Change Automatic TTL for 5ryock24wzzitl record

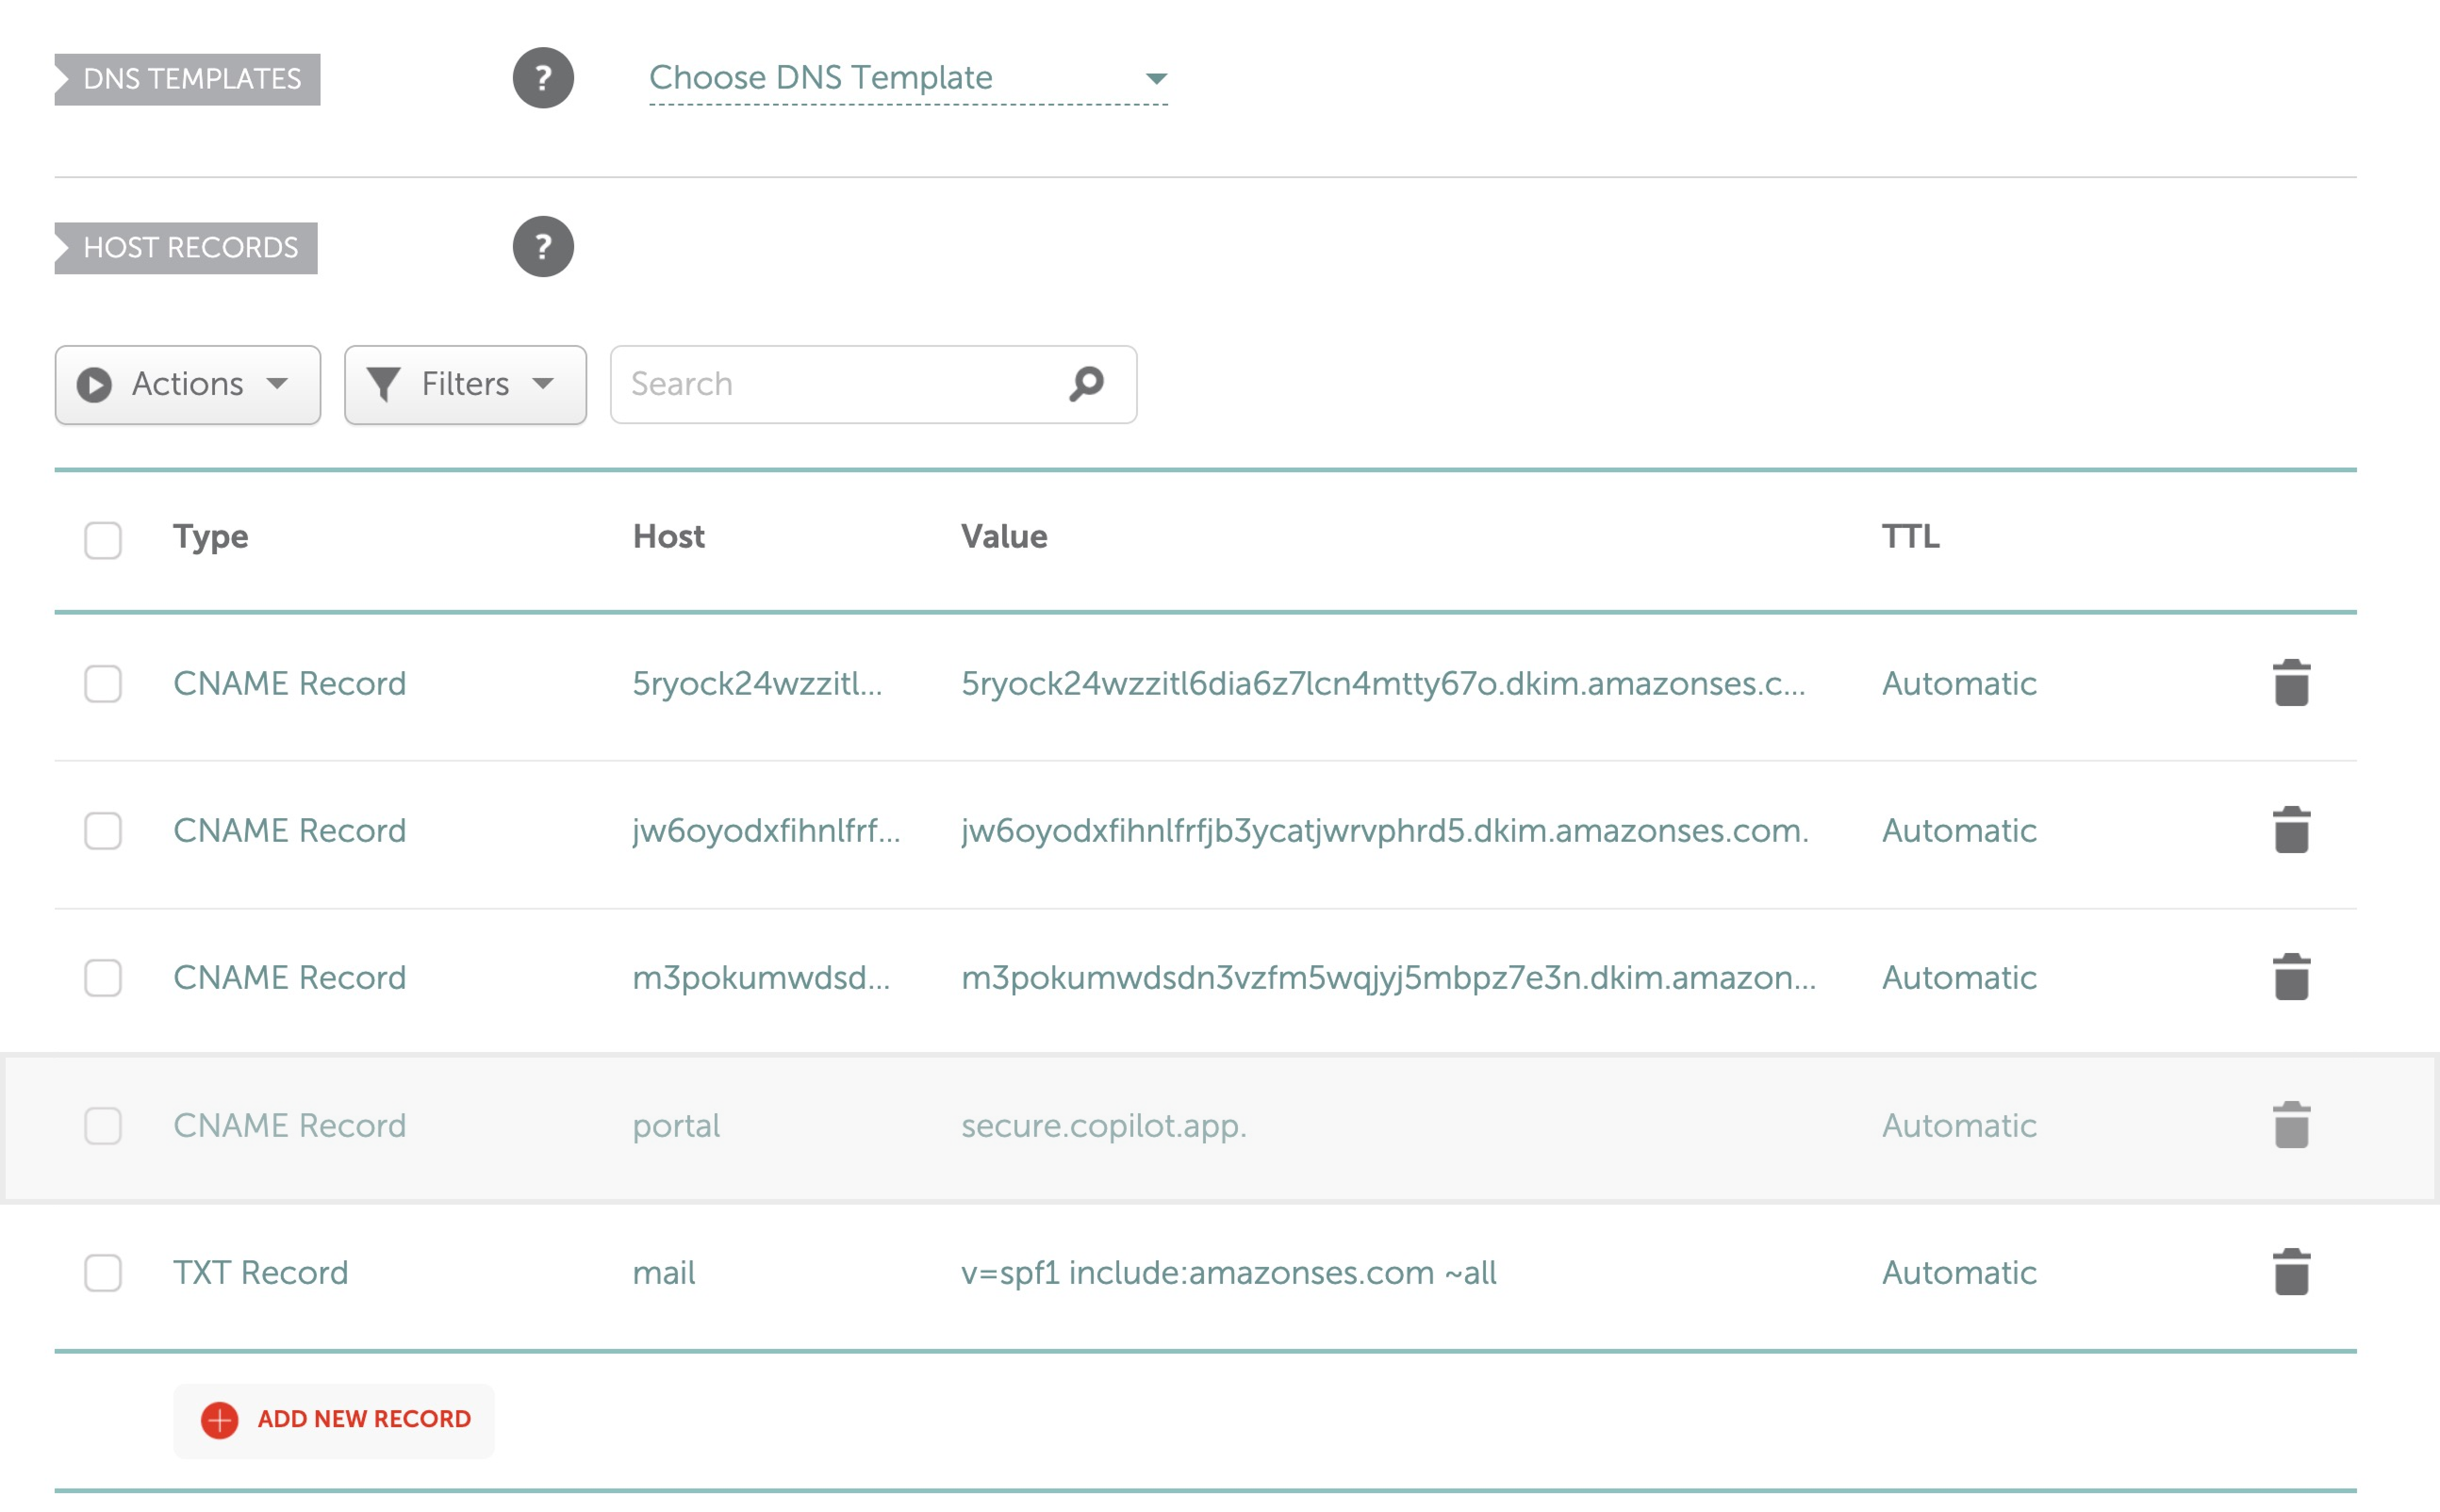click(x=1959, y=684)
